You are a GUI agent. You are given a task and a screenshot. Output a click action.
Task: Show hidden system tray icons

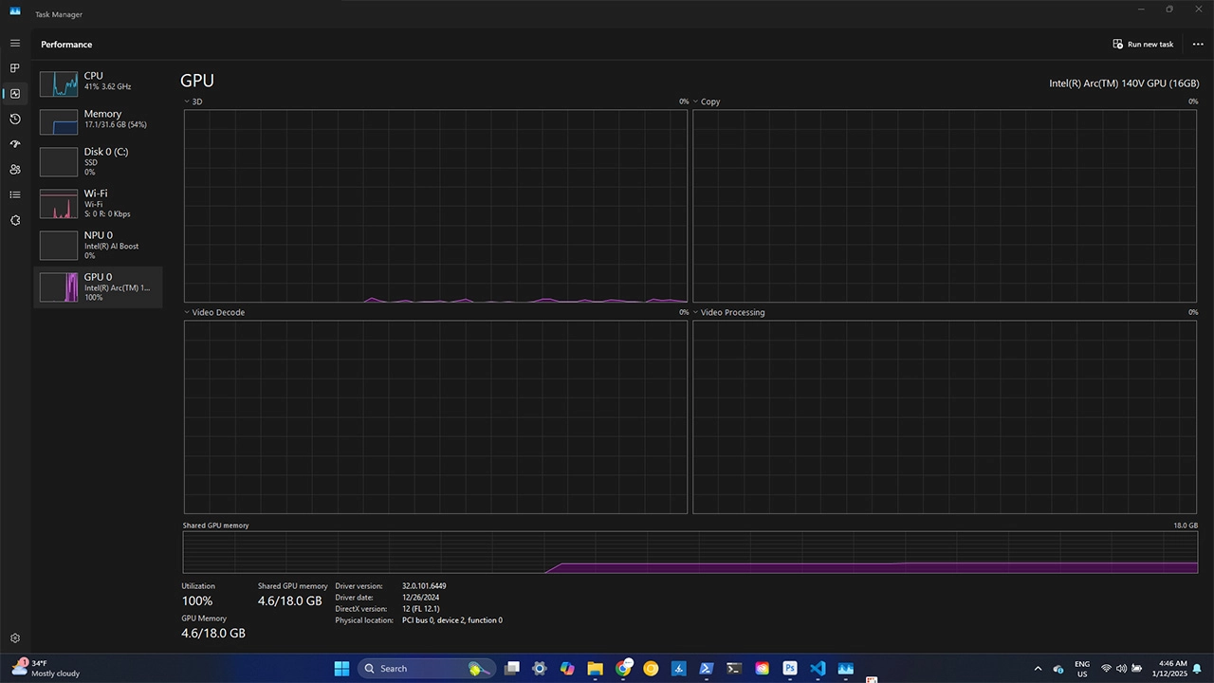[1038, 669]
